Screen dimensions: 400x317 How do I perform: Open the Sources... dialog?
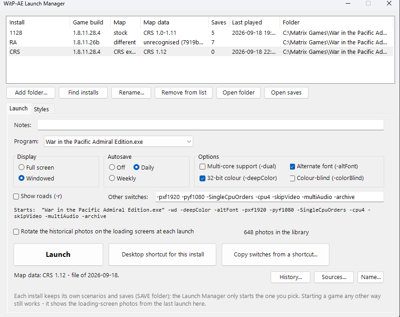334,277
